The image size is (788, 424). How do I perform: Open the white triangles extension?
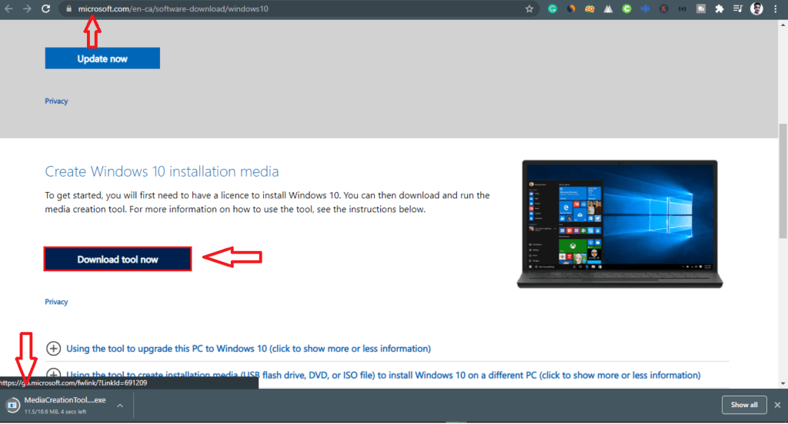click(x=608, y=8)
